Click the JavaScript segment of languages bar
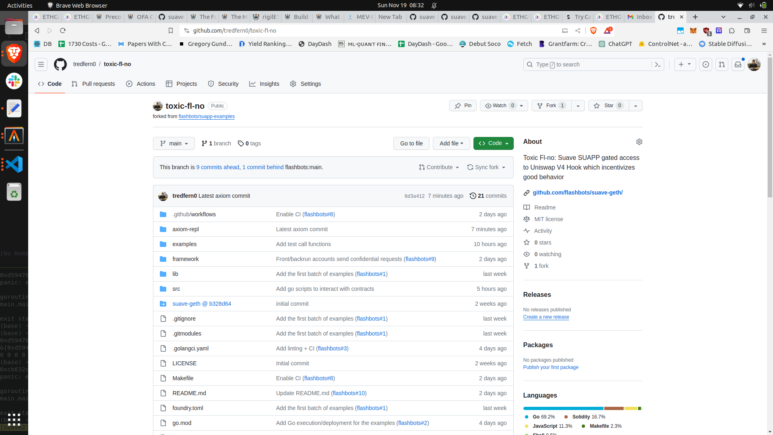Screen dimensions: 773x435 tap(631, 408)
